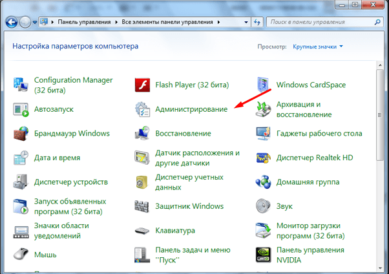Open the Дата и время link
Image resolution: width=389 pixels, height=274 pixels.
[x=57, y=158]
